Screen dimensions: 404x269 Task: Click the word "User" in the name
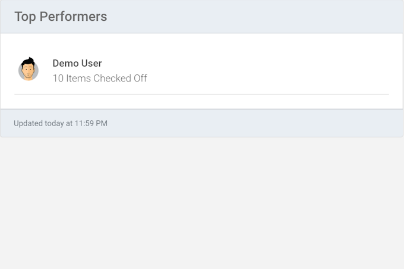coord(91,63)
